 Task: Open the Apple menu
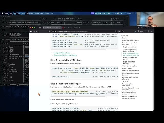[2, 13]
